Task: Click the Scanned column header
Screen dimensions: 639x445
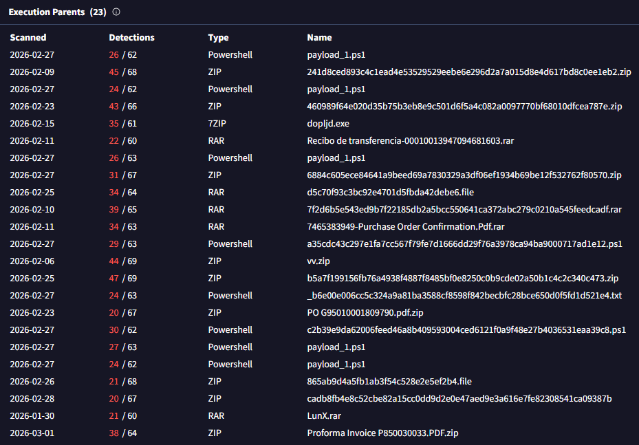Action: tap(28, 38)
